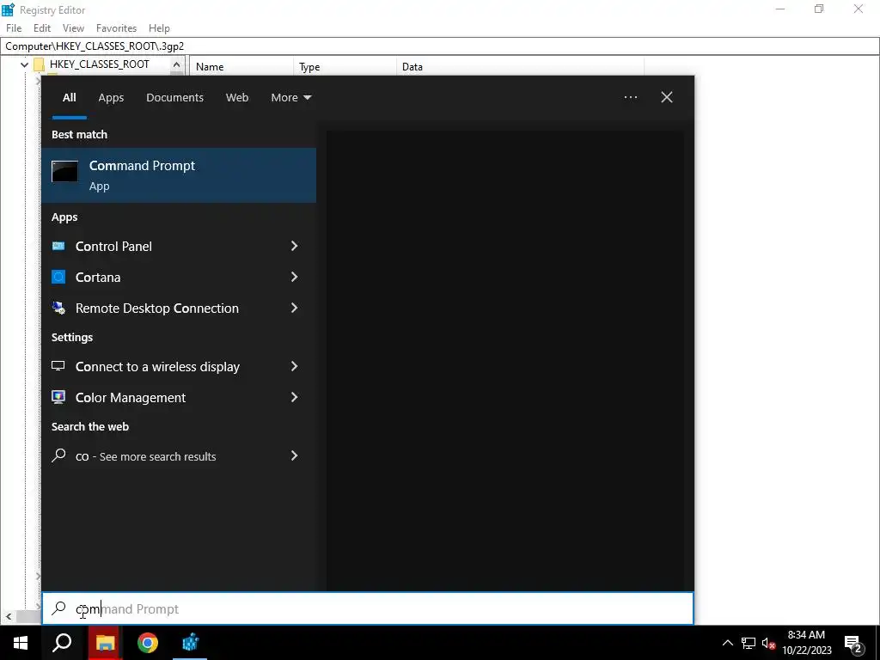Open the notification center icon
Image resolution: width=880 pixels, height=660 pixels.
tap(853, 643)
